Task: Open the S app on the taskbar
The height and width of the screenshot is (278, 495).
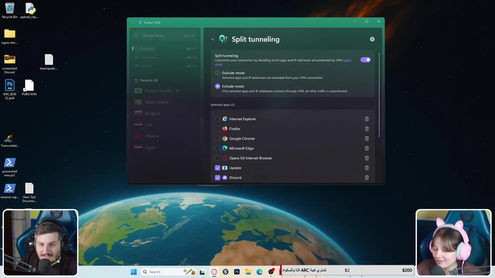Action: [225, 272]
